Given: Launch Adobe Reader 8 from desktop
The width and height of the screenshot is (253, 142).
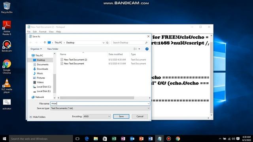Looking at the screenshot, I should coord(7,28).
